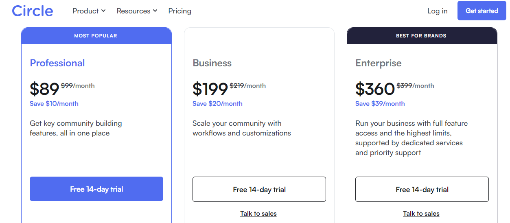Open the Resources navigation item
The width and height of the screenshot is (510, 223).
click(137, 11)
